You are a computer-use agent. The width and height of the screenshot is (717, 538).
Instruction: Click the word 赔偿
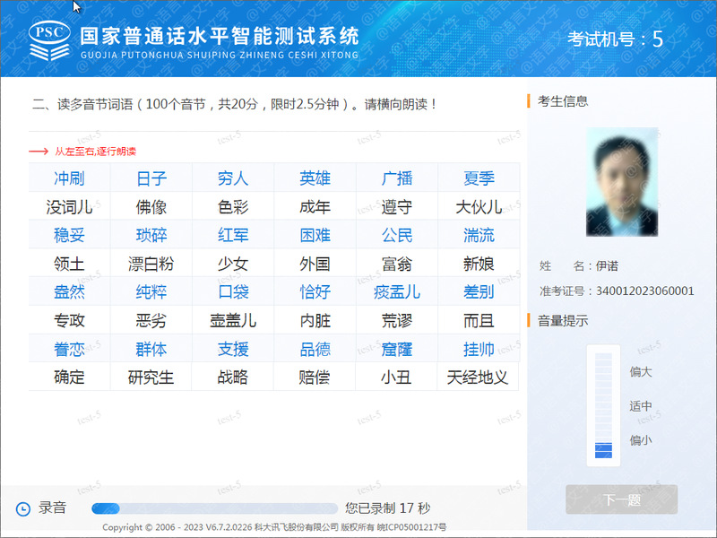tap(315, 377)
